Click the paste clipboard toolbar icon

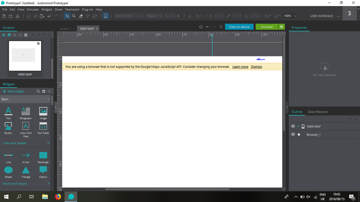(x=42, y=16)
